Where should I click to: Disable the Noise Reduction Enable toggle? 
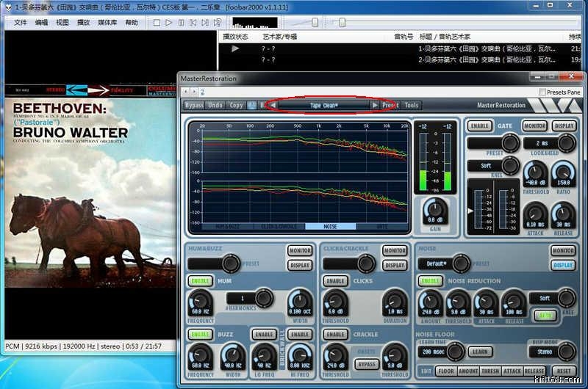pyautogui.click(x=430, y=280)
